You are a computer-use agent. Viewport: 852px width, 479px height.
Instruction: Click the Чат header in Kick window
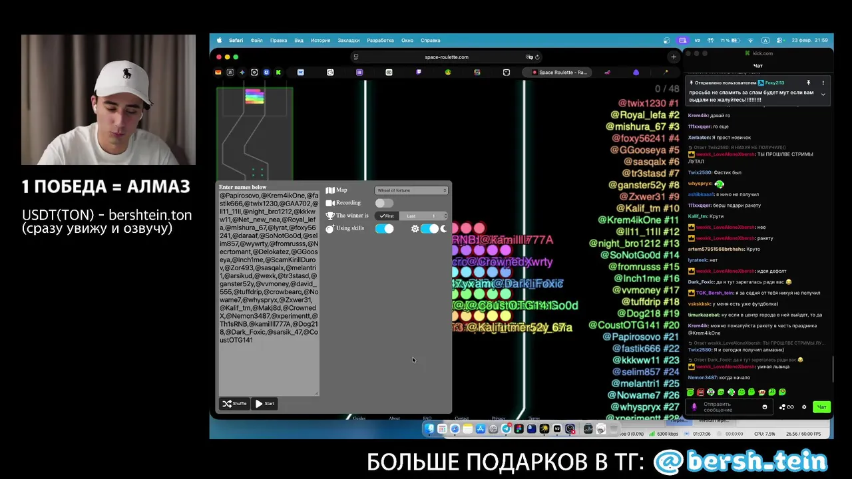(x=757, y=66)
